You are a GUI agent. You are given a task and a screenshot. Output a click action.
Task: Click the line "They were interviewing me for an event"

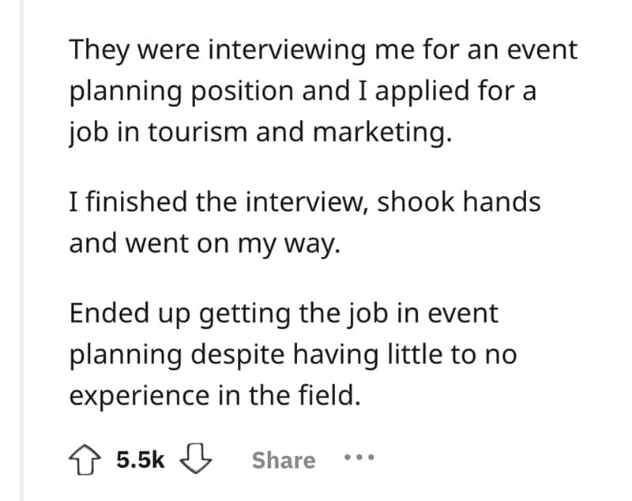[x=323, y=50]
